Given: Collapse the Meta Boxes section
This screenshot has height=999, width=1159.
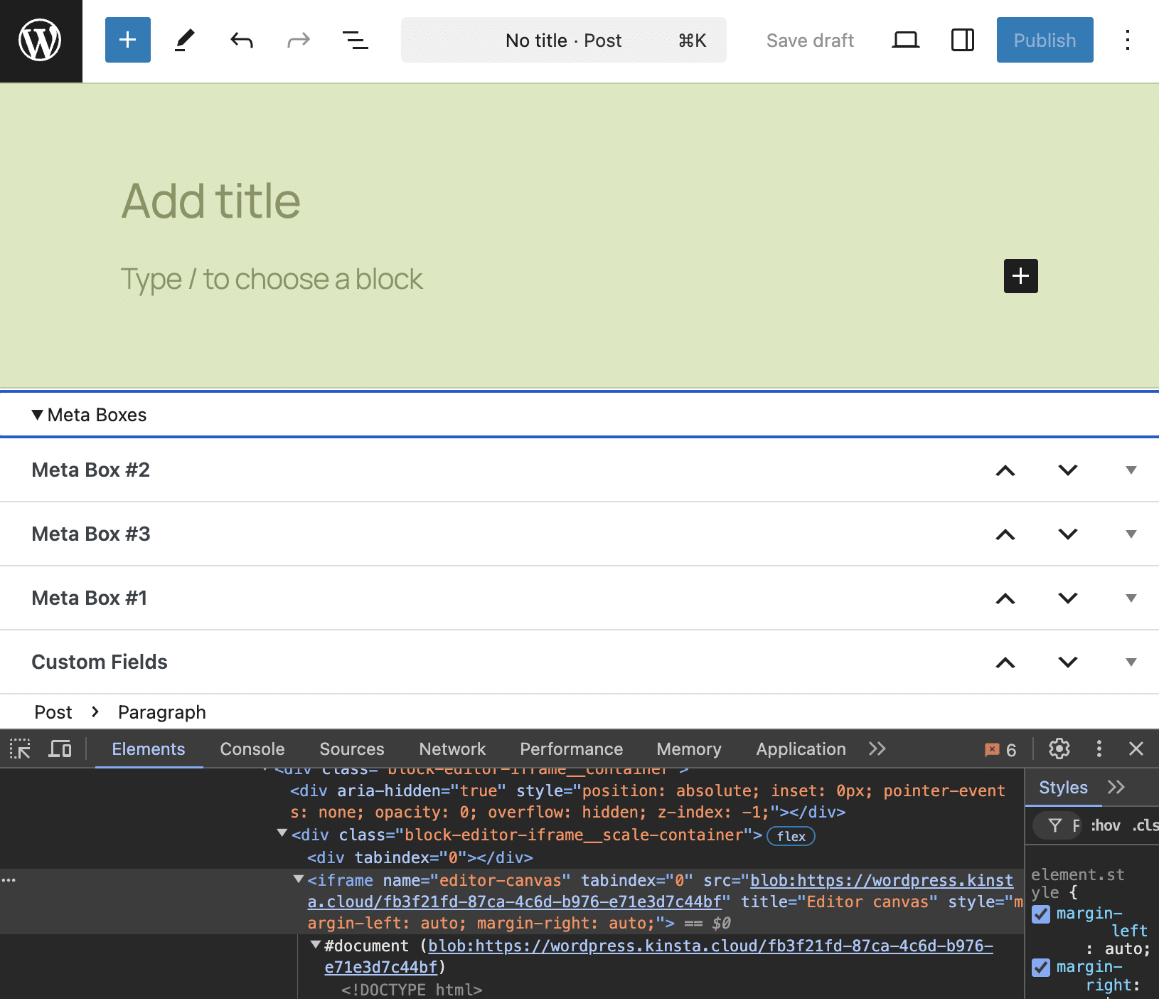Looking at the screenshot, I should [36, 415].
